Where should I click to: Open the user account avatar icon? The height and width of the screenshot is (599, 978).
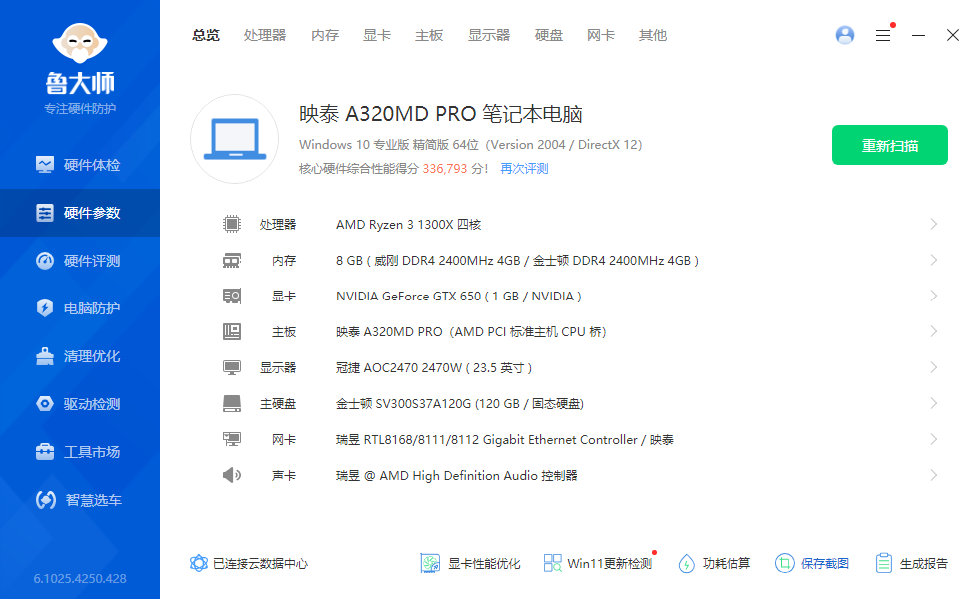[x=845, y=35]
